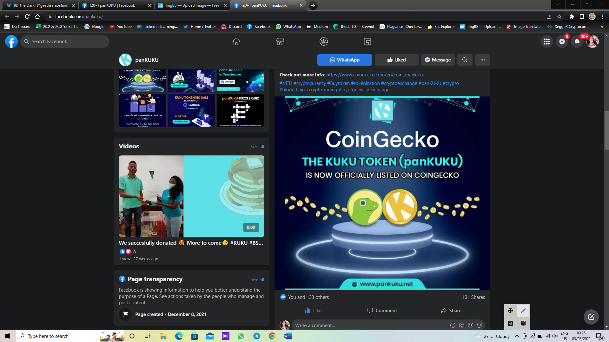
Task: Reload the current page
Action: (27, 16)
